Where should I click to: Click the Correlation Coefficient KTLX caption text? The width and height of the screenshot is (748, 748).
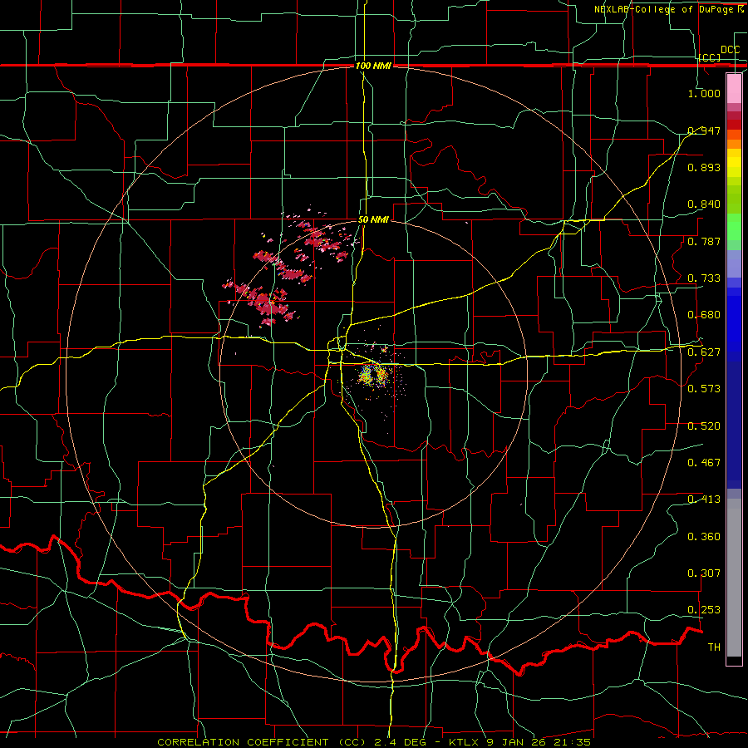(x=374, y=742)
